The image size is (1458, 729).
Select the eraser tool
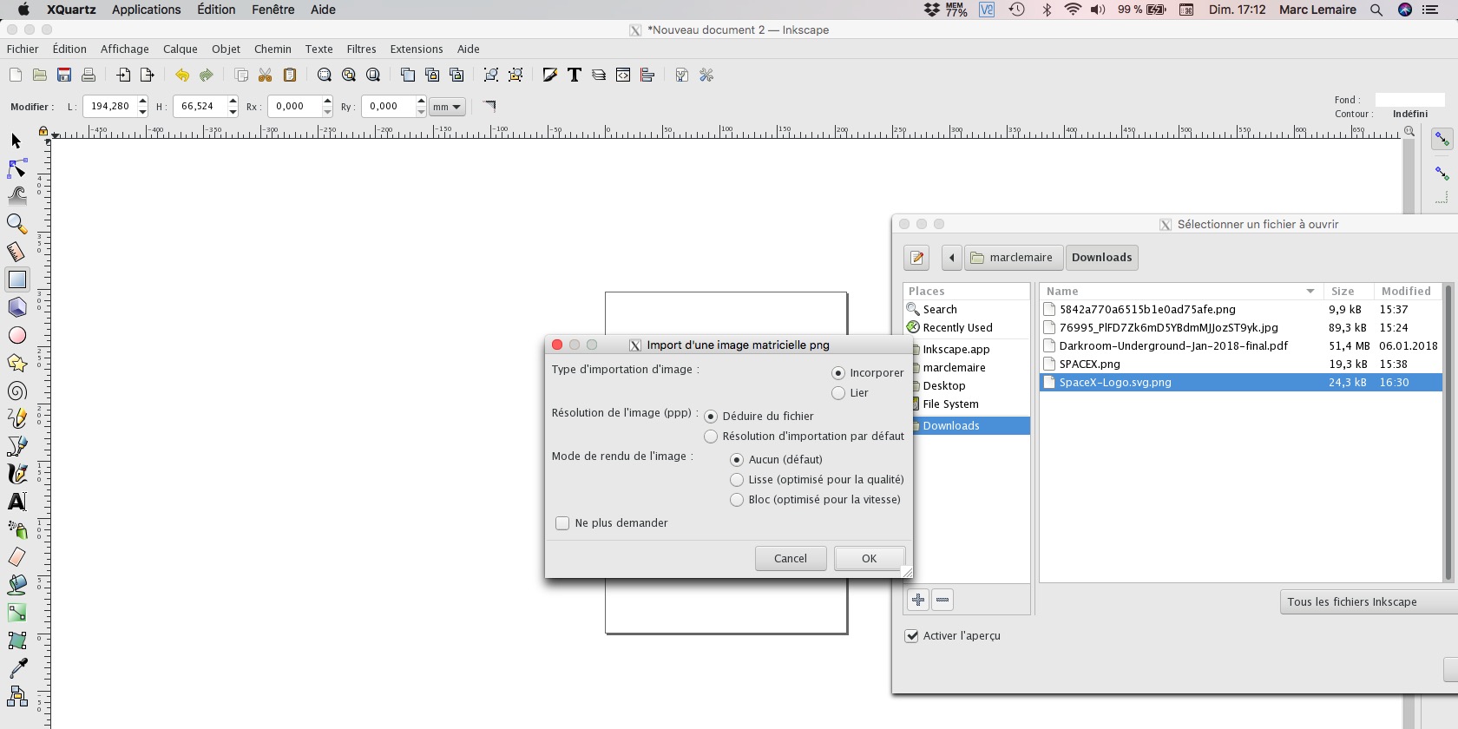click(16, 557)
